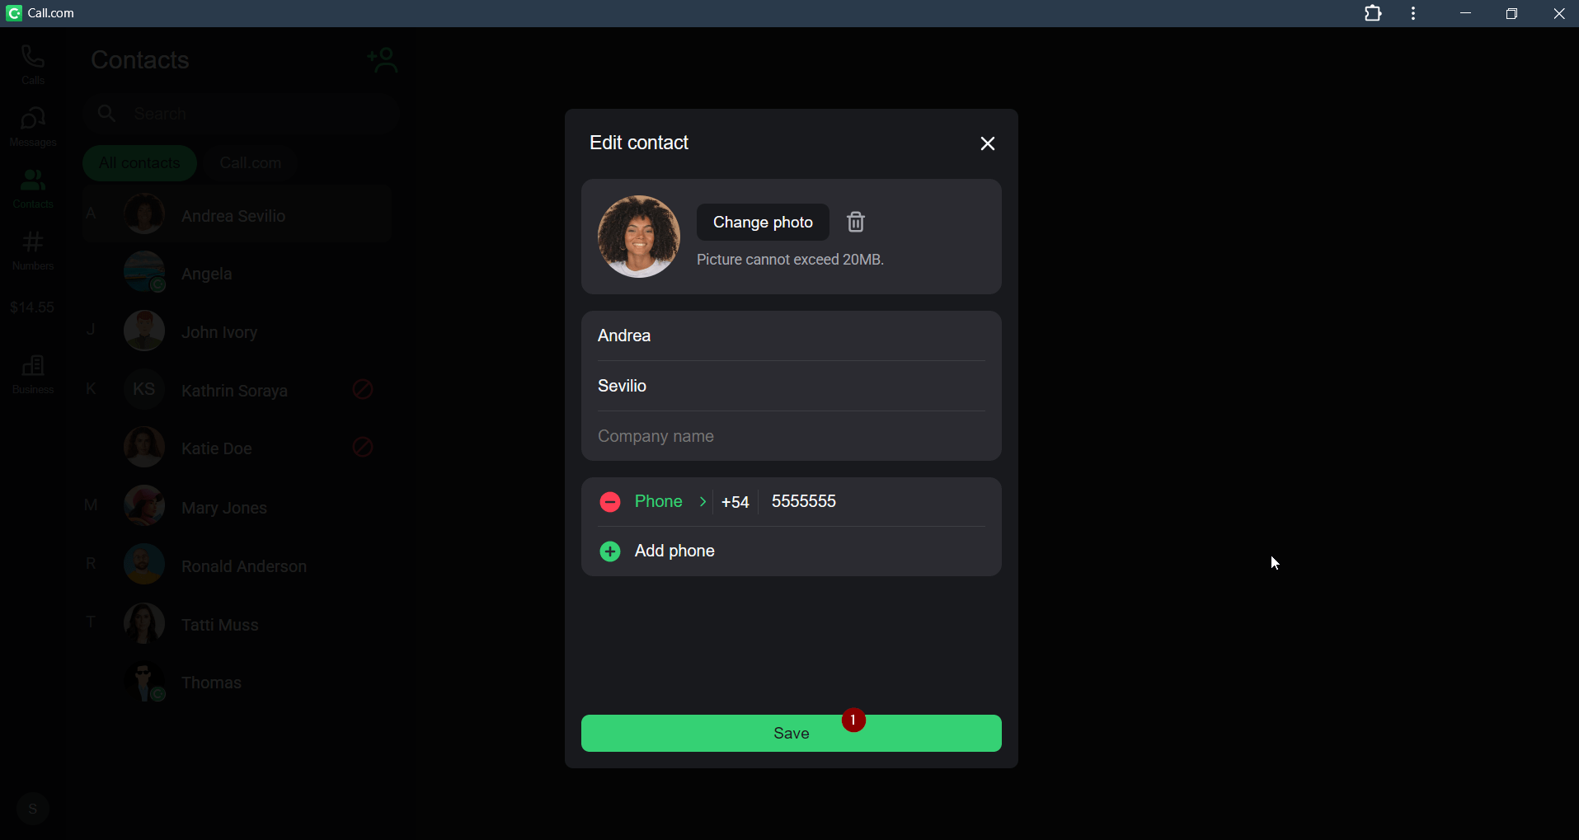1579x840 pixels.
Task: Remove the phone number with red minus icon
Action: point(610,502)
